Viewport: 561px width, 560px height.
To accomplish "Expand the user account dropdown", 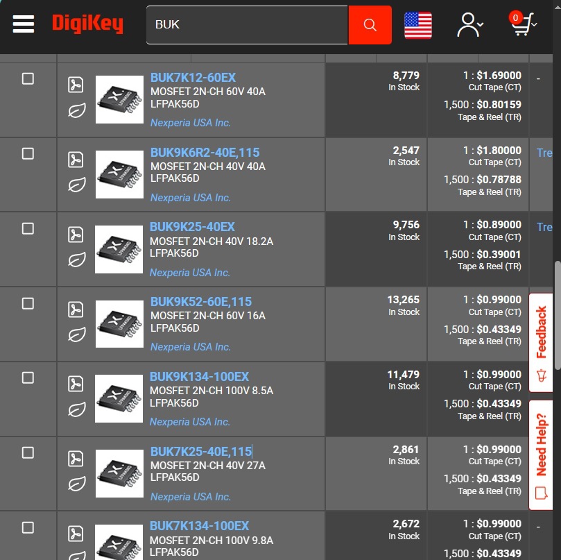I will [x=469, y=25].
